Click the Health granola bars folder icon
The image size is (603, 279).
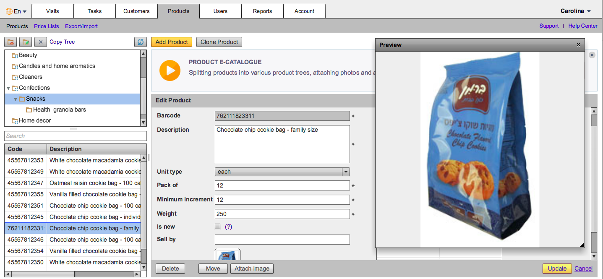(29, 110)
